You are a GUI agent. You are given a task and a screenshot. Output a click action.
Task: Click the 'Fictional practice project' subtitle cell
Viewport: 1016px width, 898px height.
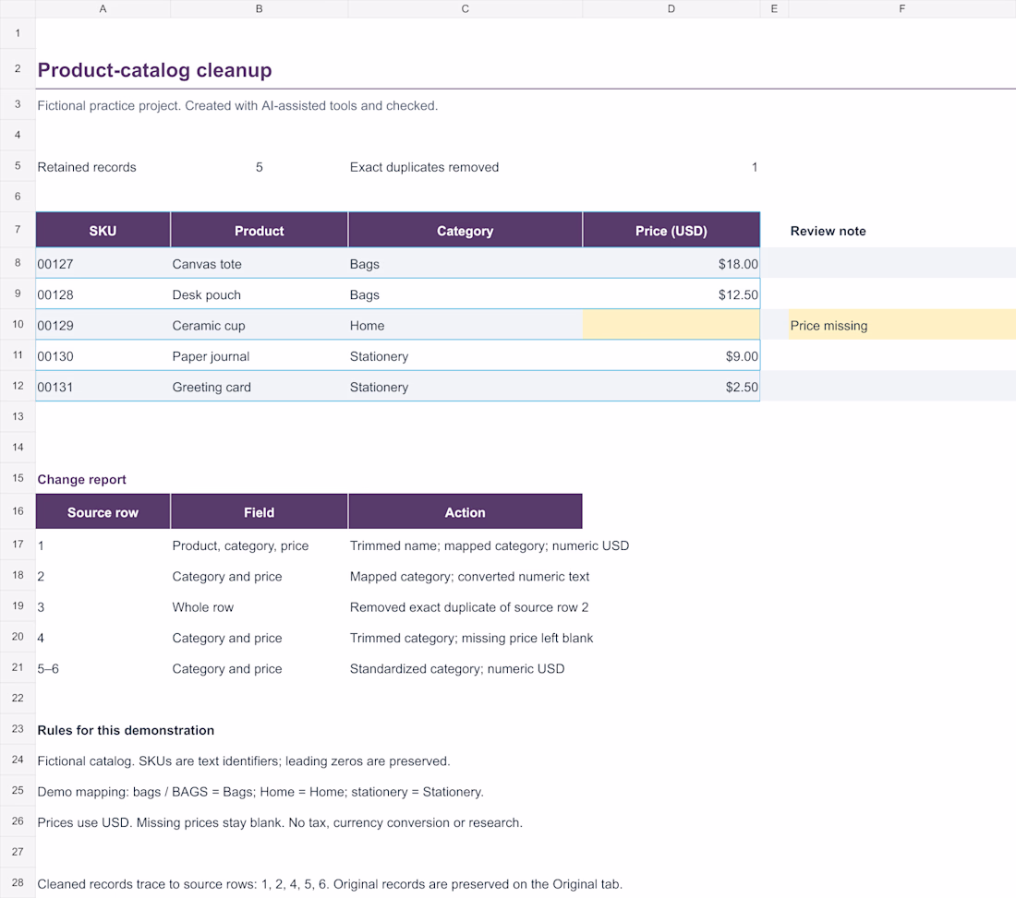(237, 105)
